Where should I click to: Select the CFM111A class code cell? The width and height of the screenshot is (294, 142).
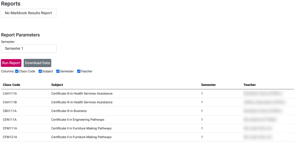coord(10,129)
